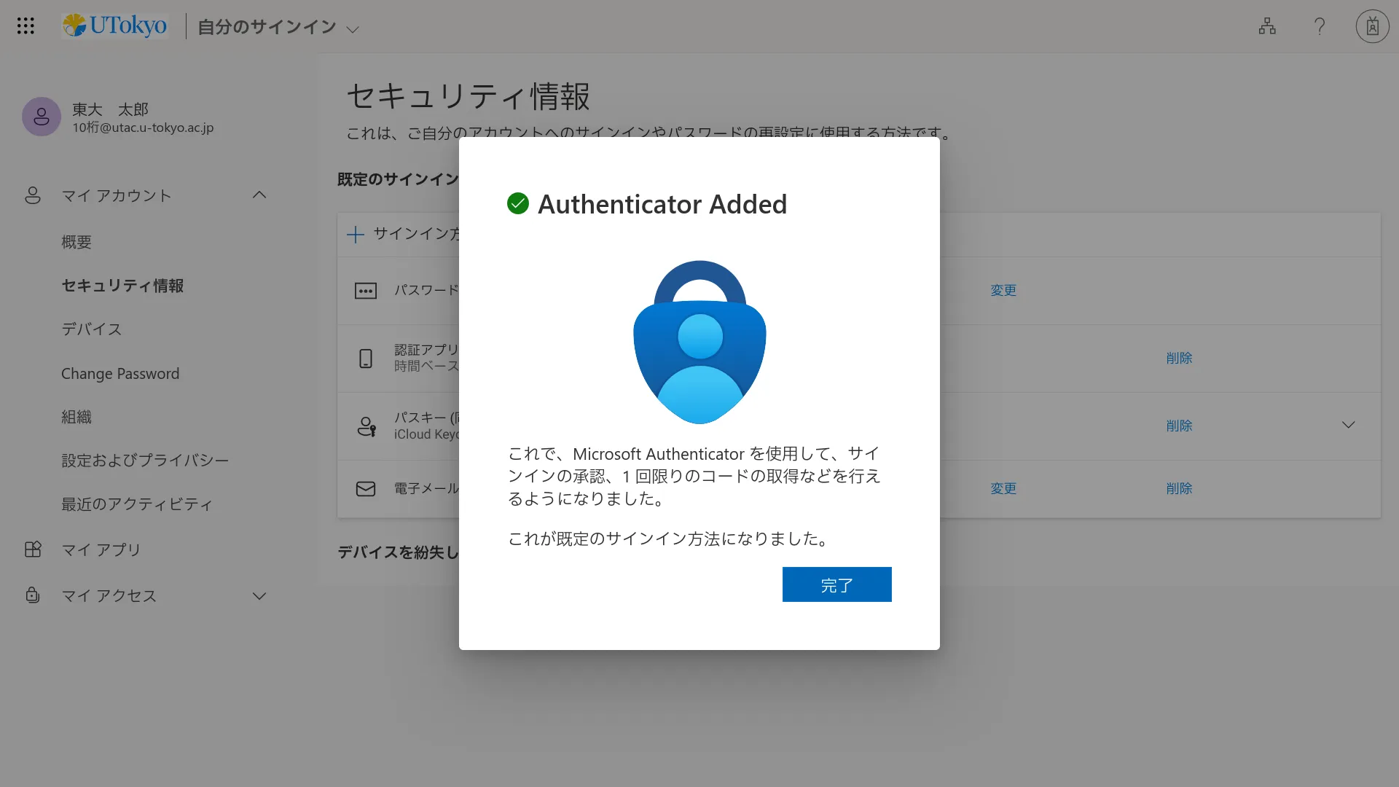Click the passkey row icon
This screenshot has width=1399, height=787.
tap(367, 426)
